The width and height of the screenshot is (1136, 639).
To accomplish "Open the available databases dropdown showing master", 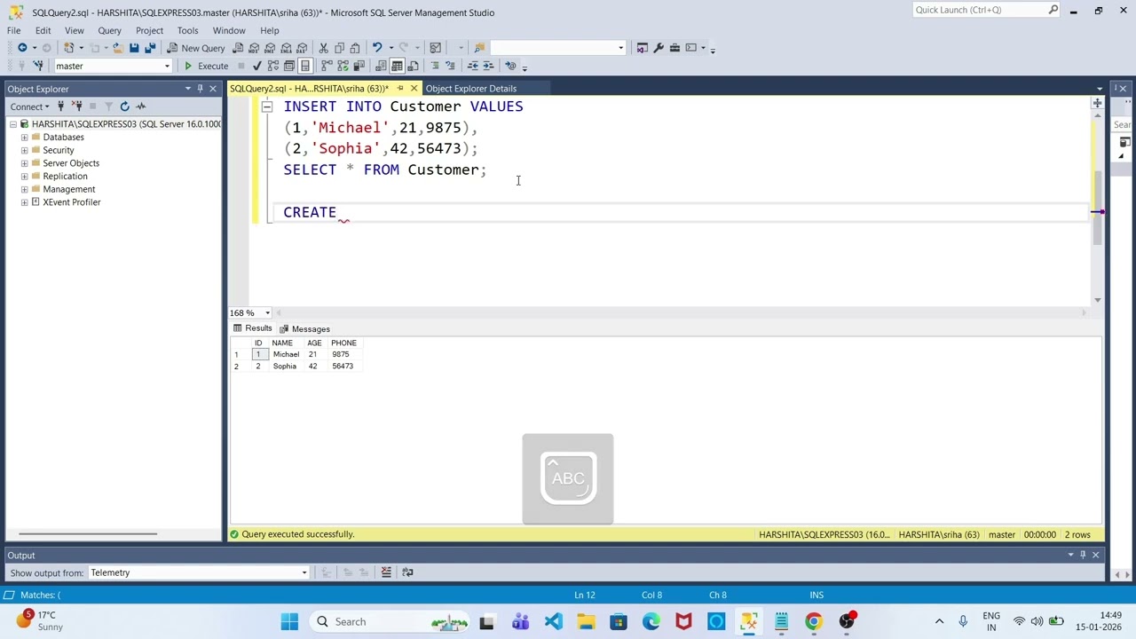I will pyautogui.click(x=113, y=66).
